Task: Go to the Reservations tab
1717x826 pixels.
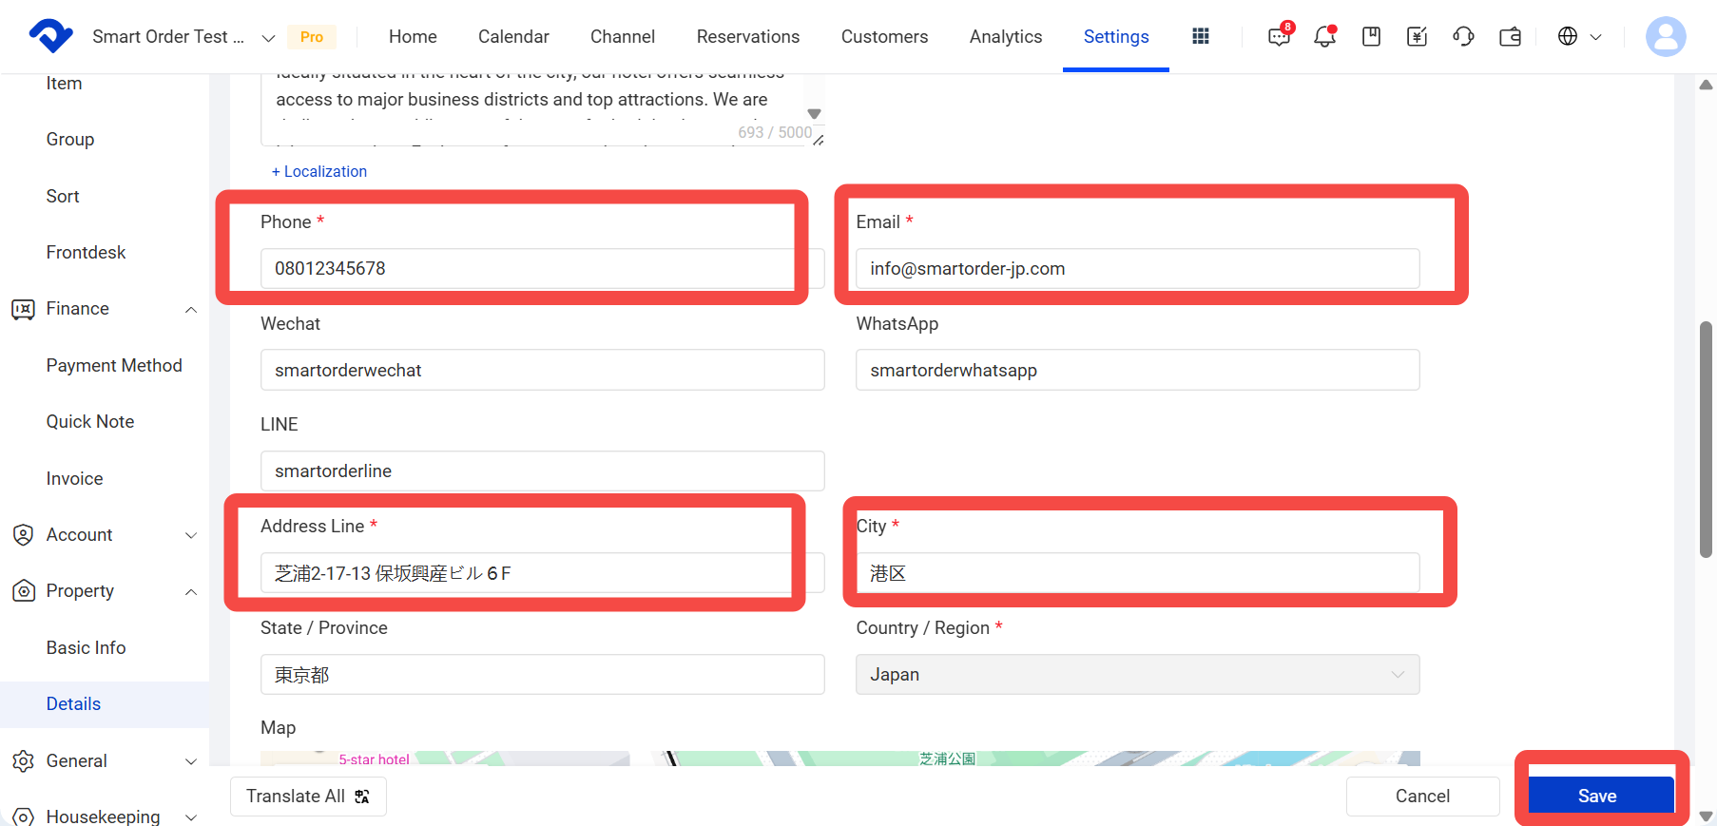Action: (x=747, y=36)
